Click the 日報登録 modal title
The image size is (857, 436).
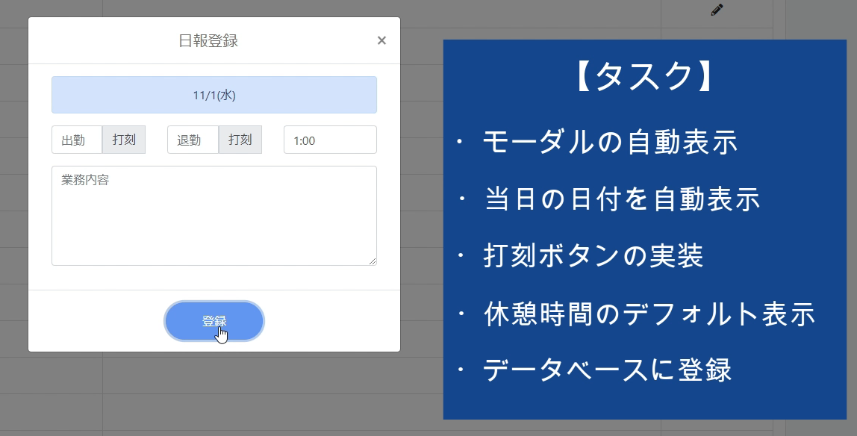[208, 41]
